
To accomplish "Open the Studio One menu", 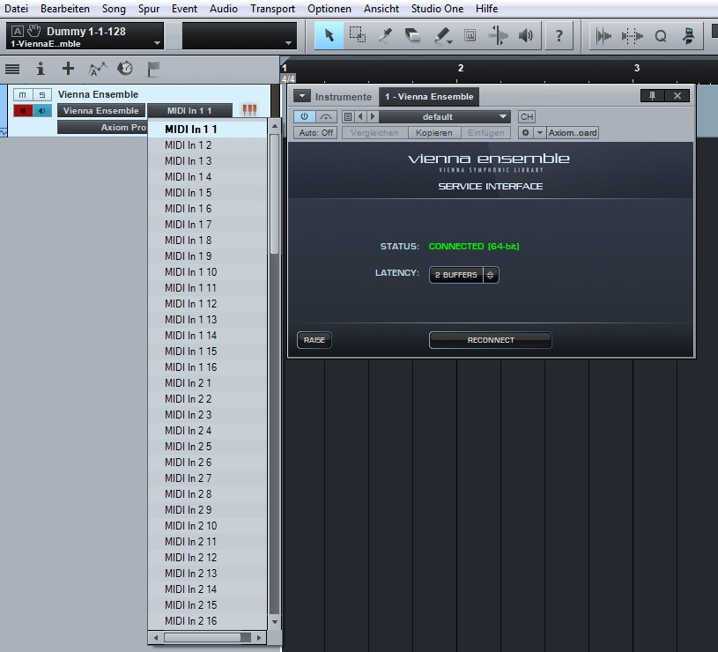I will point(437,9).
